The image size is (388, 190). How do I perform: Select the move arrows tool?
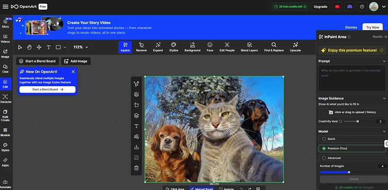(x=39, y=47)
